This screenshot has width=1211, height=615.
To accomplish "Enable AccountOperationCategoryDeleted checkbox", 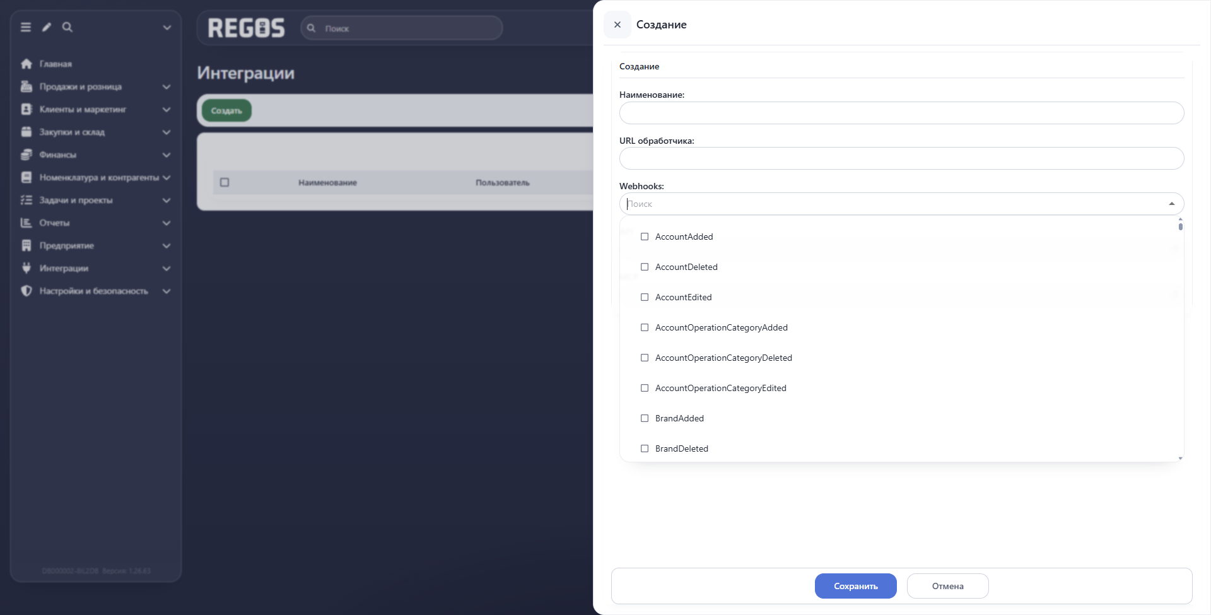I will [x=645, y=358].
